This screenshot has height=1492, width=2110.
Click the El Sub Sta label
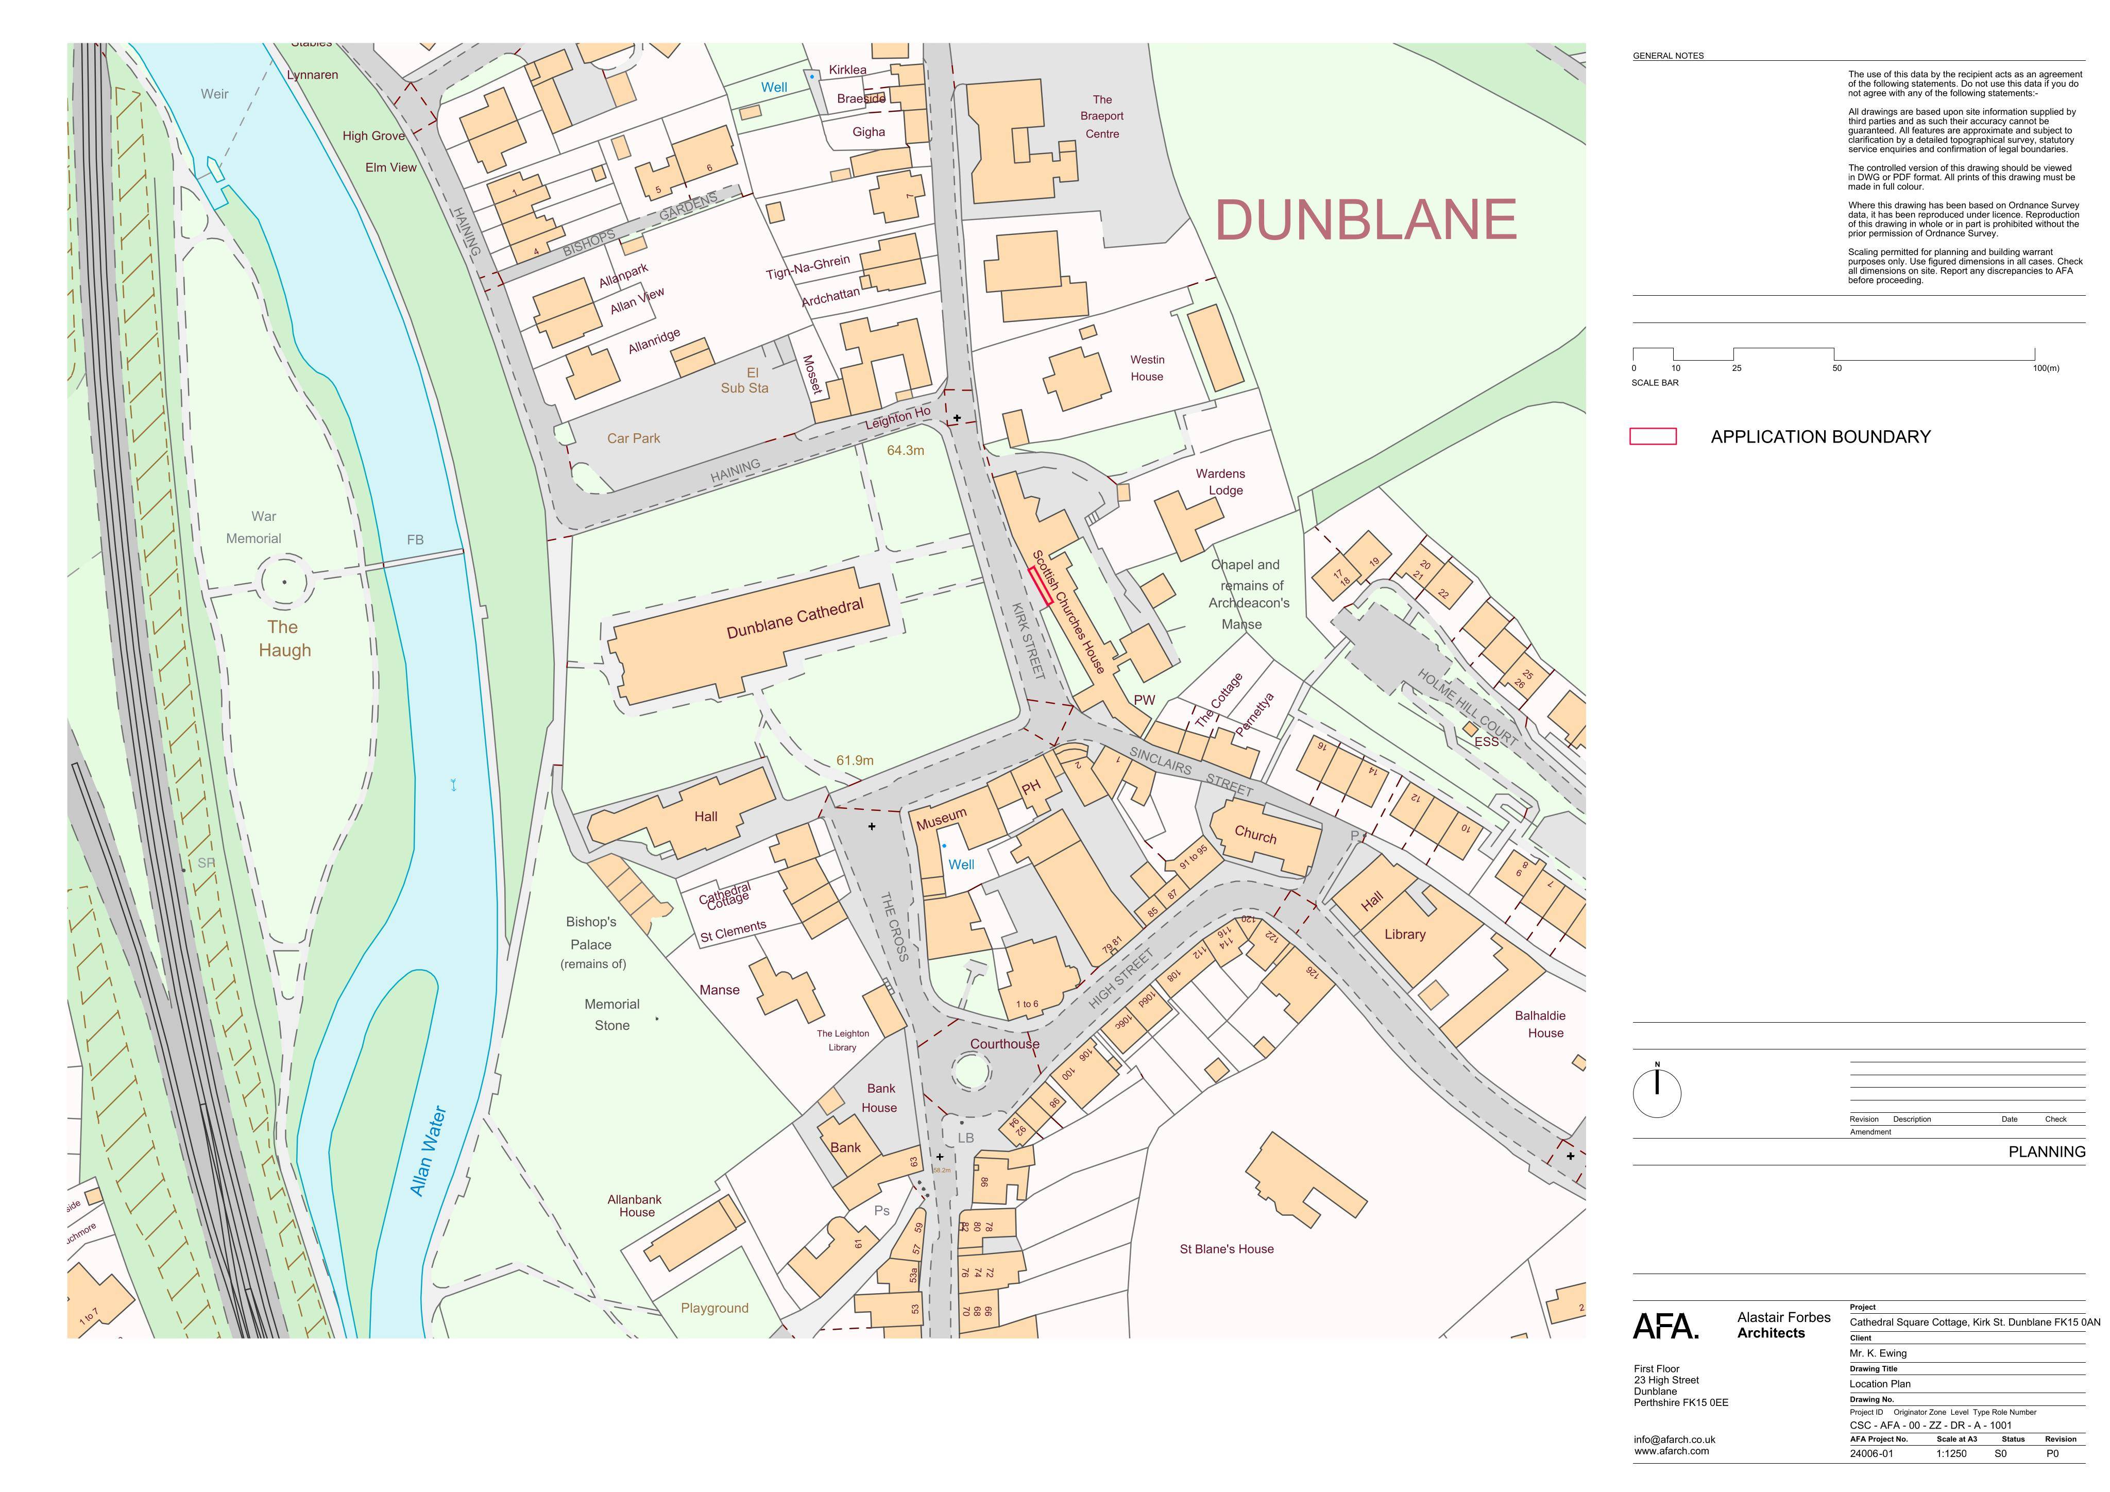[744, 381]
